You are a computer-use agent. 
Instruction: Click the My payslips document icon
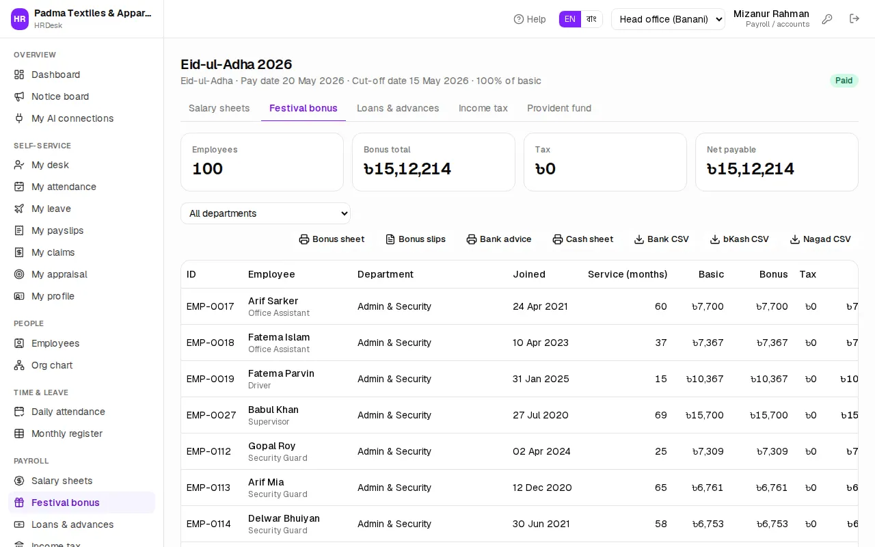point(19,230)
